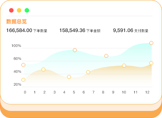Click the x-axis label 12

[x=147, y=92]
